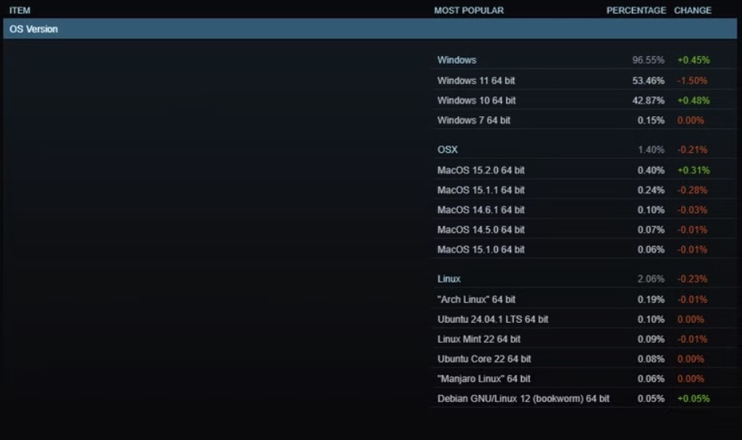The image size is (742, 440).
Task: Select the ITEM column header
Action: coord(20,10)
